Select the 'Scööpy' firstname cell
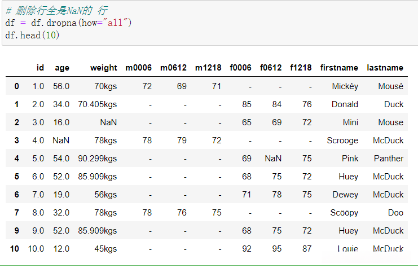The height and width of the screenshot is (268, 418). pos(344,213)
